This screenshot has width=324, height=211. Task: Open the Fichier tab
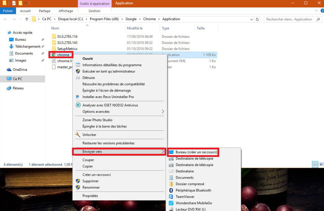[x=8, y=11]
